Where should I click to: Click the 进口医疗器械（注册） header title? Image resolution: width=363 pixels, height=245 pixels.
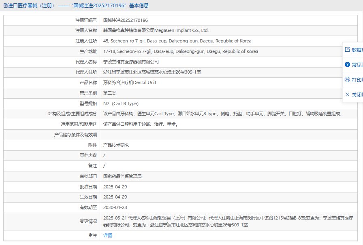pos(31,6)
